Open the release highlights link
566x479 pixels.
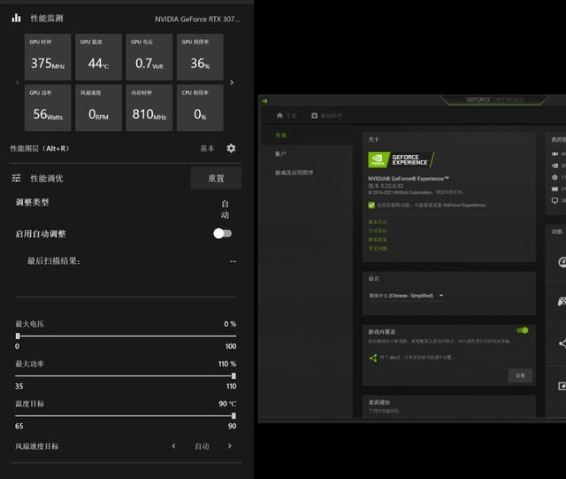click(x=378, y=222)
